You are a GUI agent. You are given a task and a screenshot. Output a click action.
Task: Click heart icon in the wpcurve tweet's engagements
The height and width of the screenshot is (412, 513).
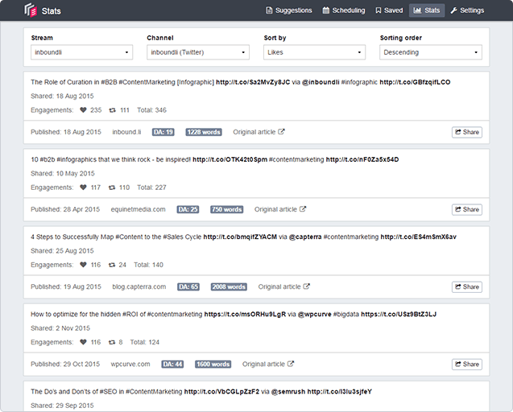point(83,342)
